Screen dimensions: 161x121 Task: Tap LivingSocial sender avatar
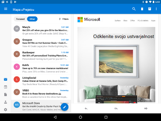pos(17,79)
